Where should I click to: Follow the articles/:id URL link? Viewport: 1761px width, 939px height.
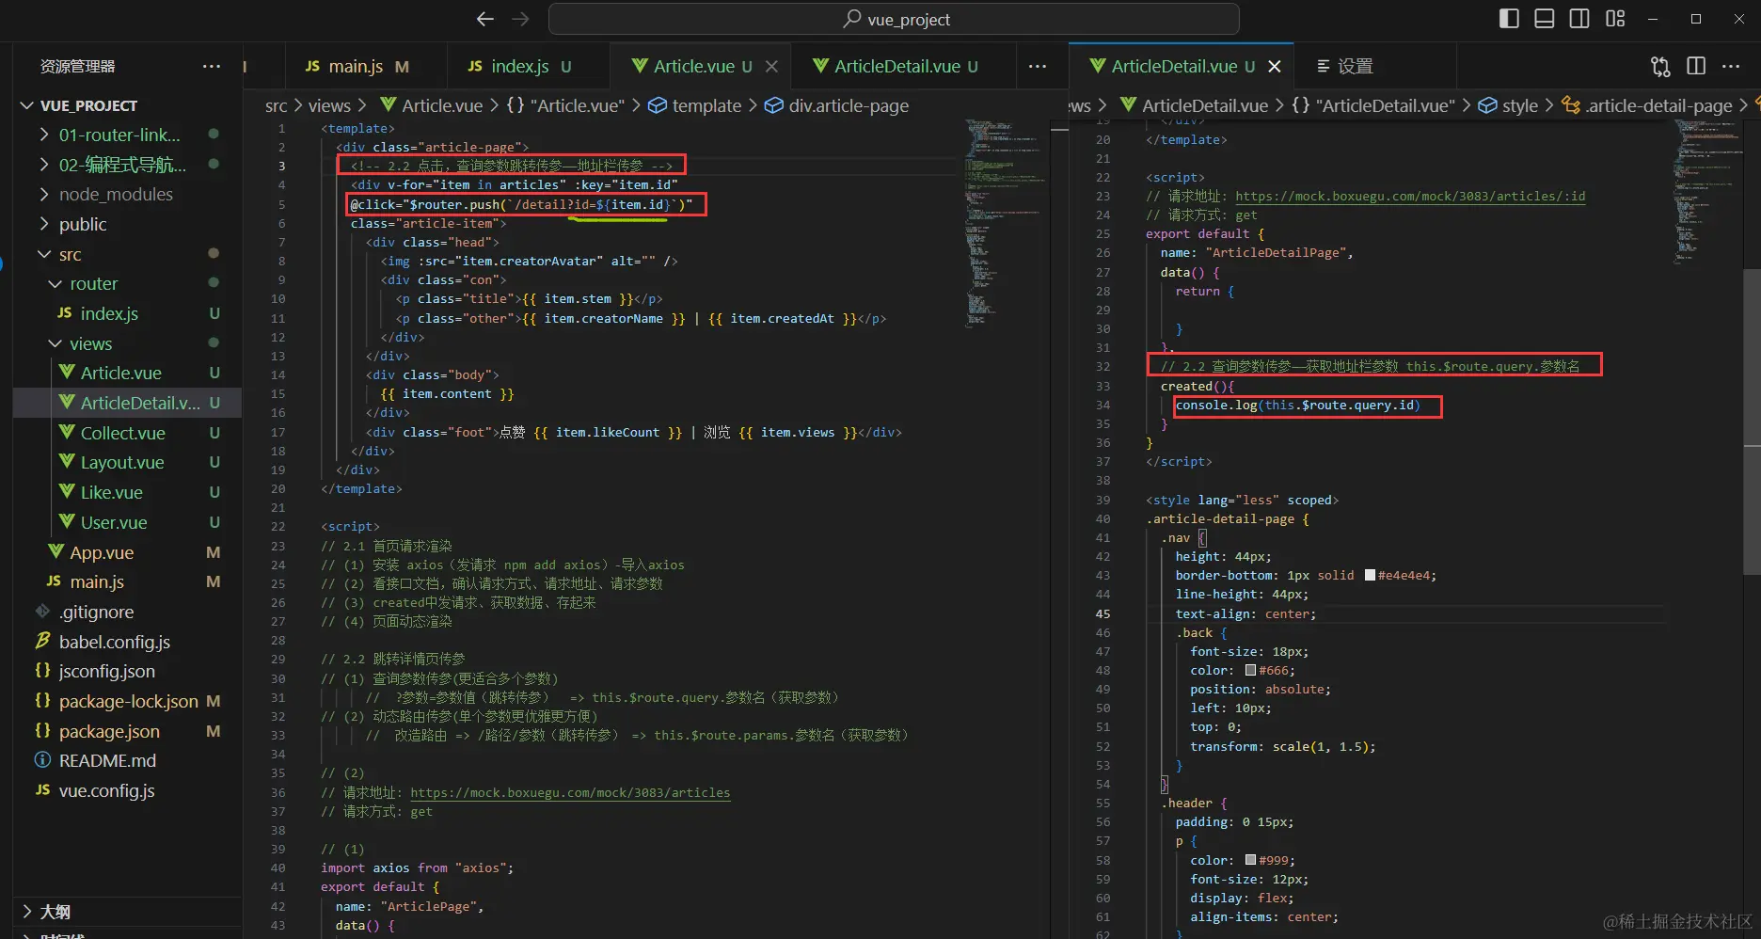click(1410, 196)
